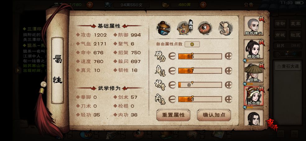306x141 pixels.
Task: Select character portrait 姑苏禅心
Action: tap(254, 26)
